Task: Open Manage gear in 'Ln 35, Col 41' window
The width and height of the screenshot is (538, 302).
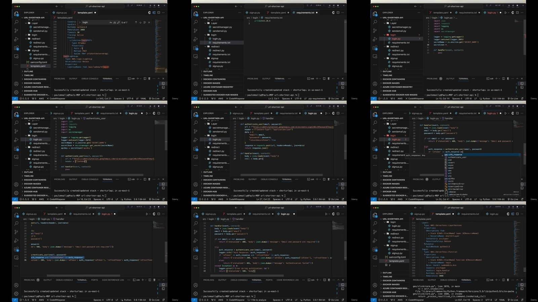Action: pos(375,193)
